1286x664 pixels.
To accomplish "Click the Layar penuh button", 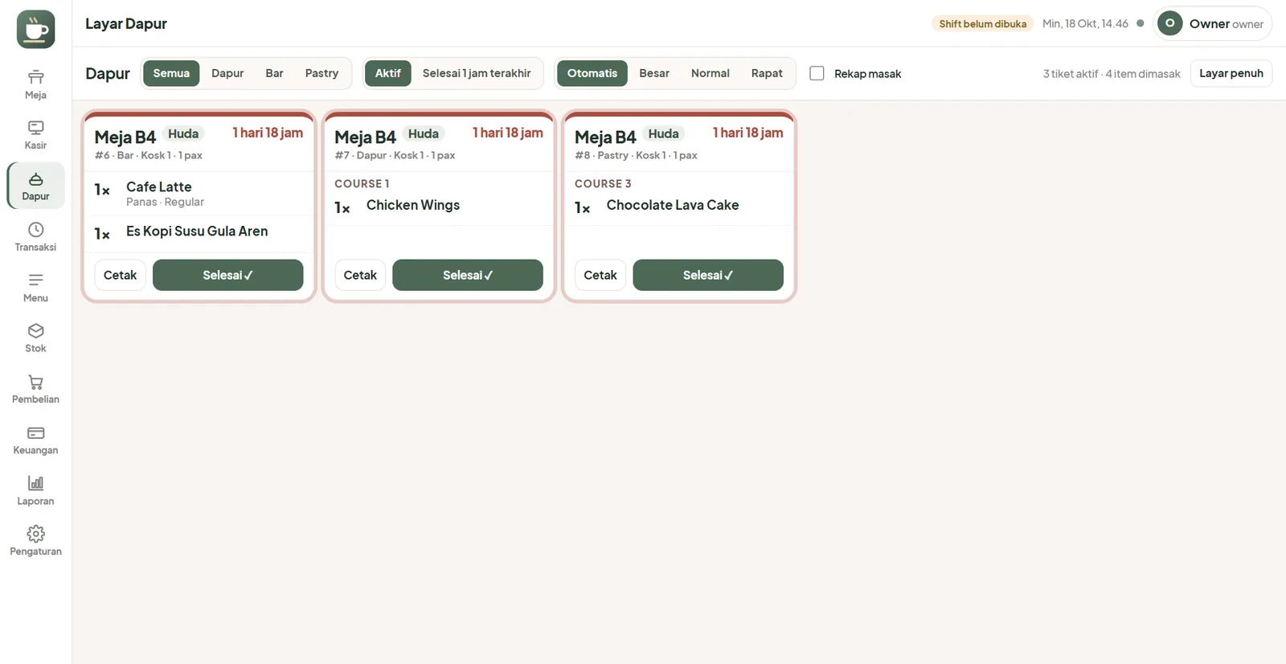I will coord(1231,73).
